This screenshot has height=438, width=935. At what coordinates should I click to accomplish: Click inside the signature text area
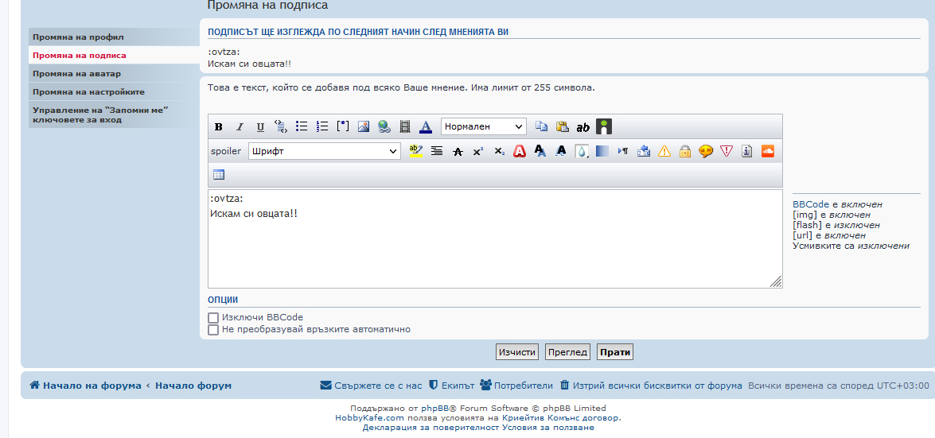click(495, 239)
